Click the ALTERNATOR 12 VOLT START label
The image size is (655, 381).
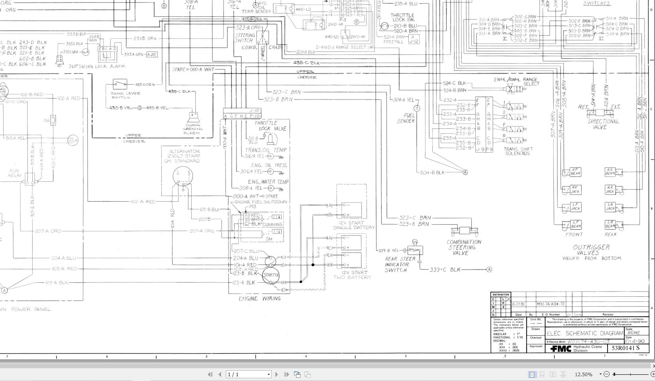(183, 156)
